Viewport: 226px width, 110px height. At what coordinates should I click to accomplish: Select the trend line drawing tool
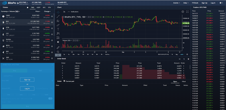point(58,16)
